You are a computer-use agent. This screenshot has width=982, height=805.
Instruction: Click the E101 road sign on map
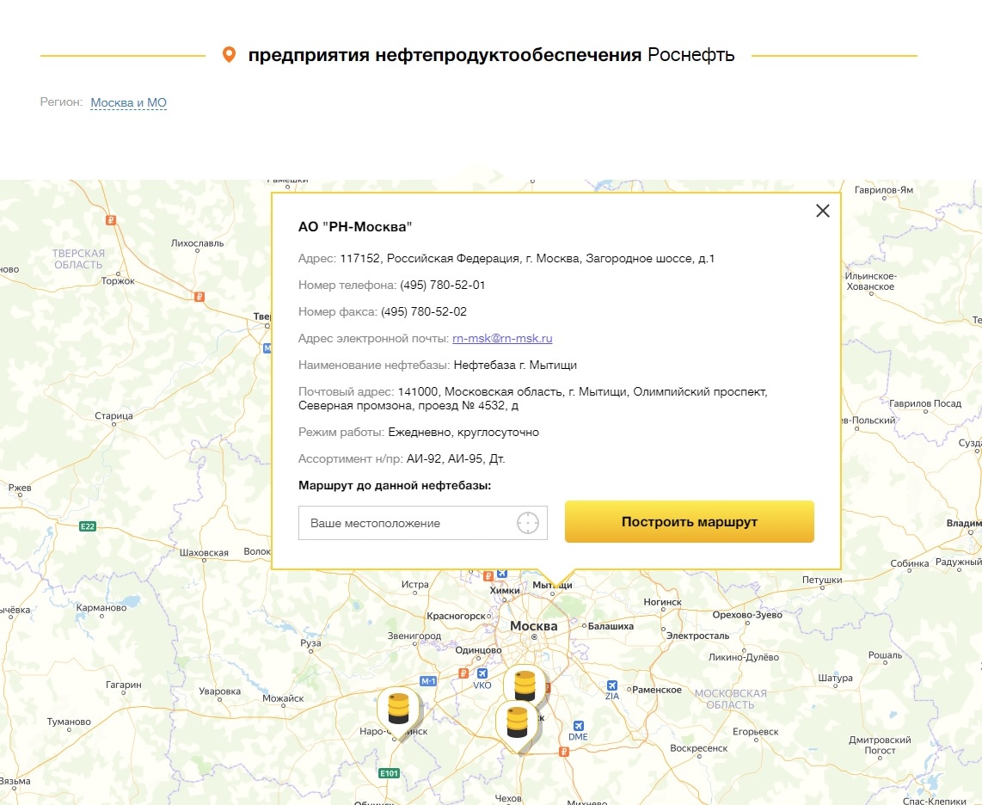(x=389, y=773)
